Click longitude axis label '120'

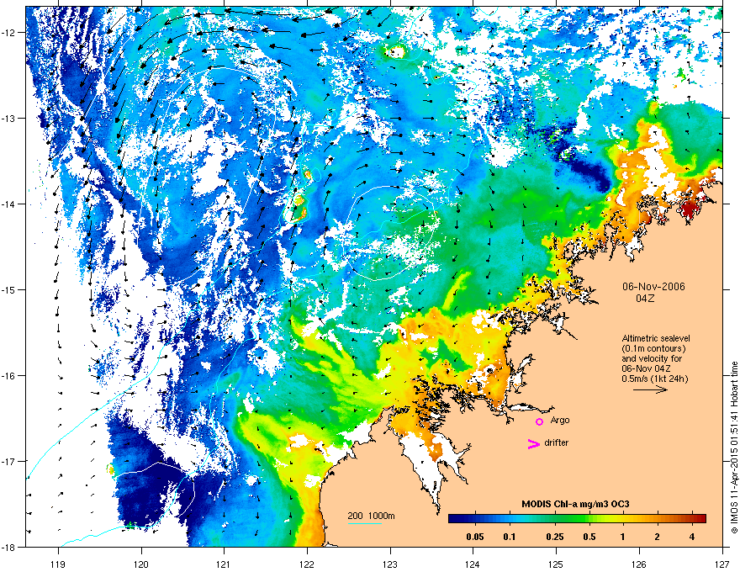coord(141,564)
